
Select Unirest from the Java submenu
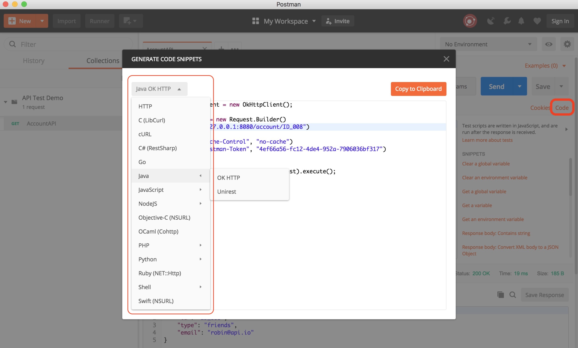(227, 192)
